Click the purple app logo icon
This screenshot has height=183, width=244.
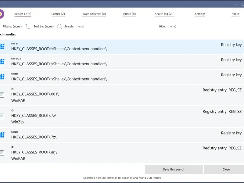click(2, 14)
